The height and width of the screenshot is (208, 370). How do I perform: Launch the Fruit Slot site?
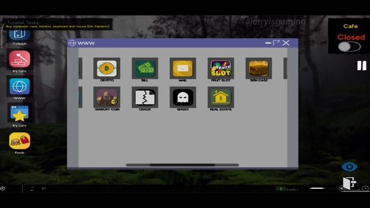pyautogui.click(x=221, y=68)
